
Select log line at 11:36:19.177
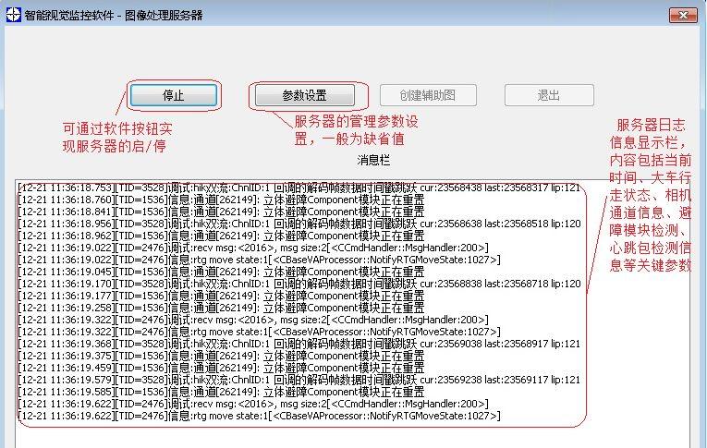(221, 296)
